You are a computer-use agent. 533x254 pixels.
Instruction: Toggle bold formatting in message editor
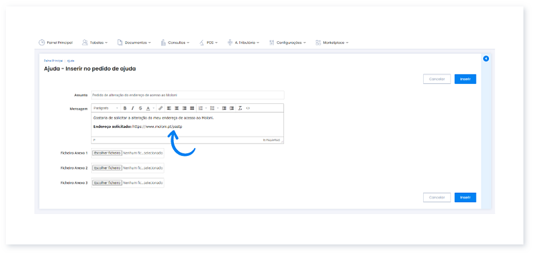click(x=125, y=108)
